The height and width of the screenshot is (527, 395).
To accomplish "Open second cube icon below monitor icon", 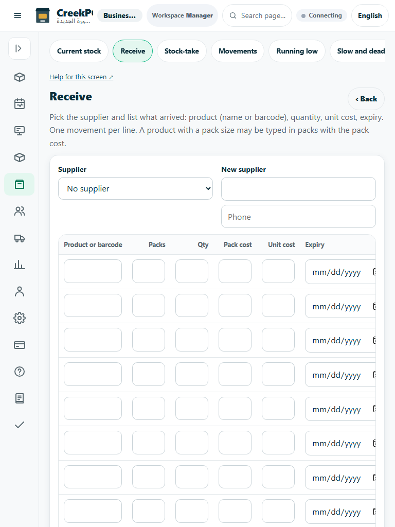I will pyautogui.click(x=20, y=157).
